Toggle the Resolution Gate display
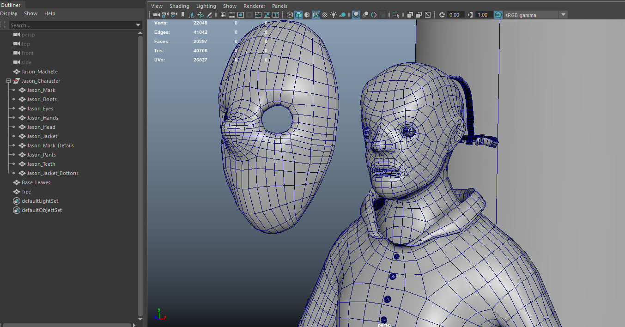 pyautogui.click(x=241, y=15)
